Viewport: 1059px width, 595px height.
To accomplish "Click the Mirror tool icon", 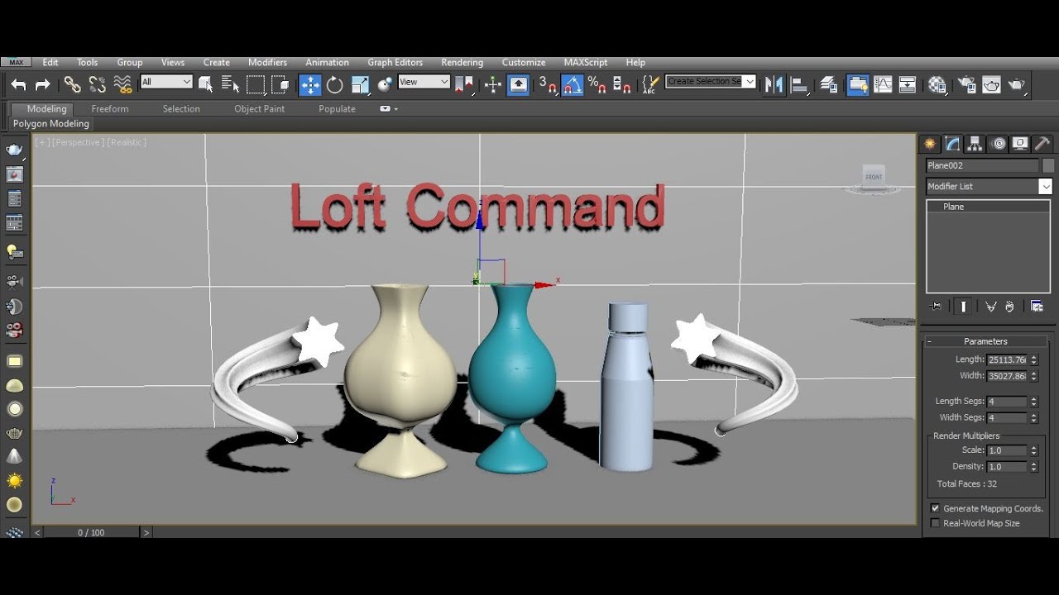I will click(x=774, y=84).
